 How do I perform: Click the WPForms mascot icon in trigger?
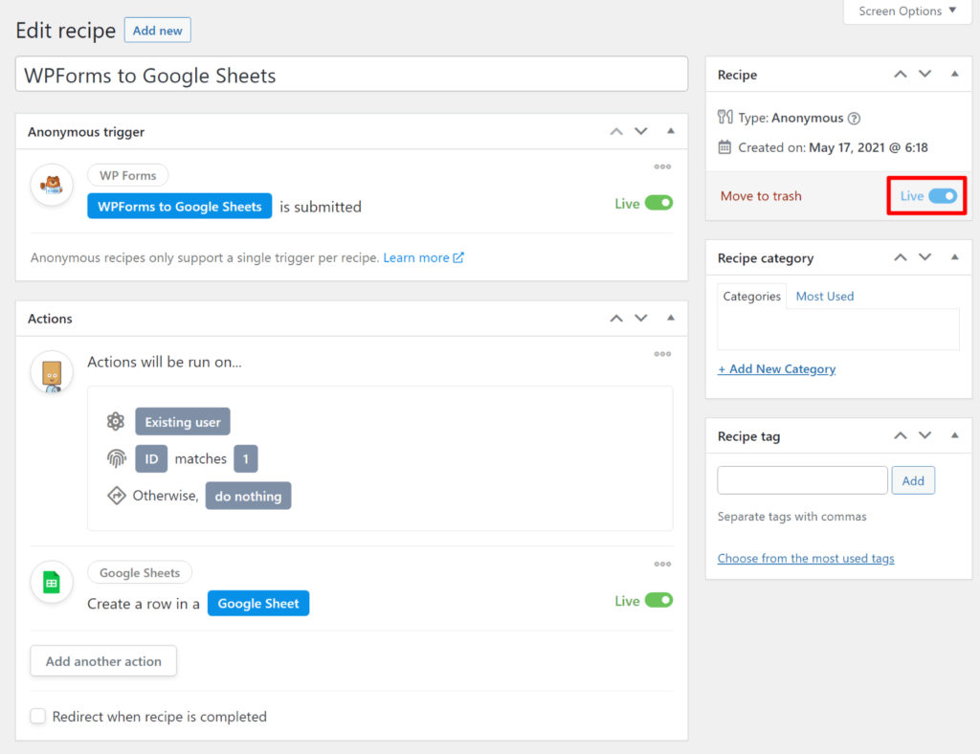(x=52, y=185)
